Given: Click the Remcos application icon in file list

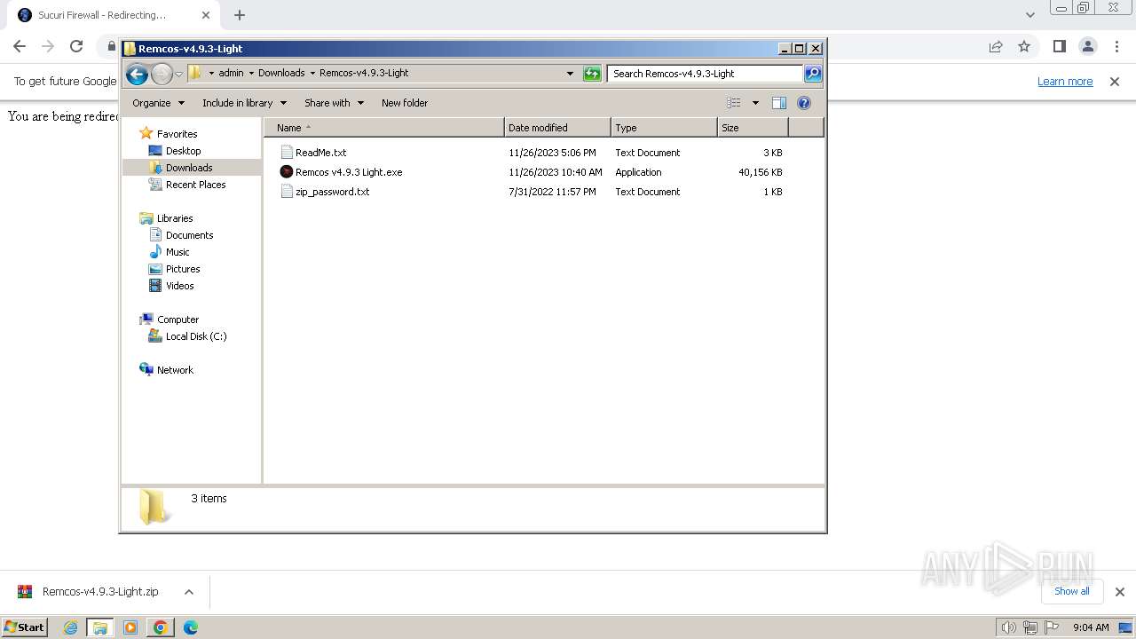Looking at the screenshot, I should (x=287, y=172).
